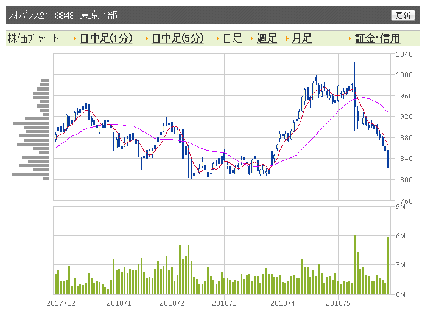Click orange arrow before 日中足(5分)
425x322 pixels.
147,39
